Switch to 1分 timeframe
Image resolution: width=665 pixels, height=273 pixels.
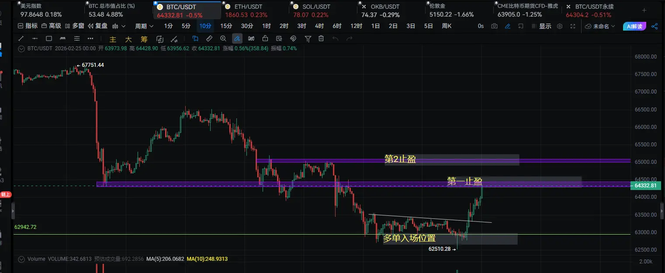[168, 26]
